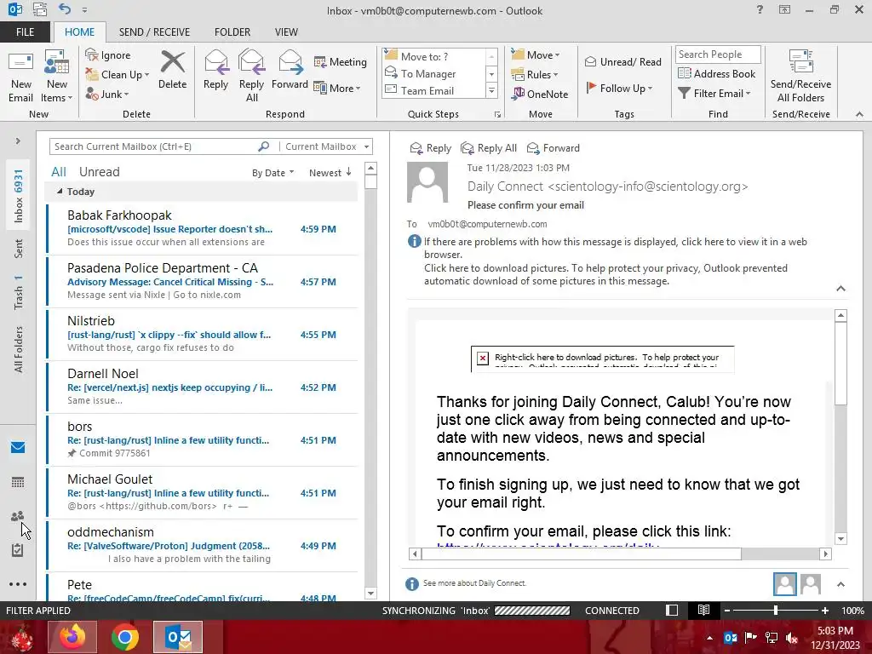Click the Ignore conversation icon

(91, 54)
